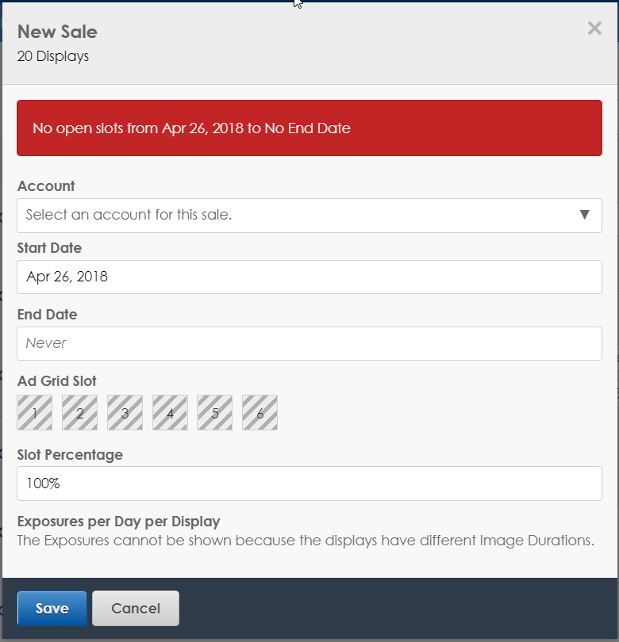The width and height of the screenshot is (619, 642).
Task: Toggle Ad Grid Slot 6
Action: [x=260, y=413]
